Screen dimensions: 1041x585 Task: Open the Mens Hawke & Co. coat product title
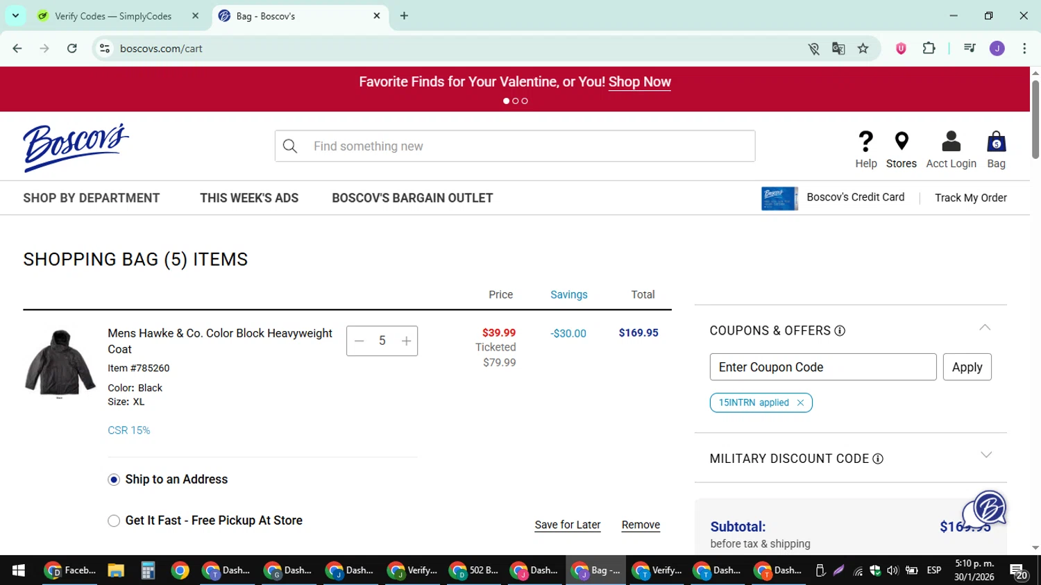coord(220,341)
